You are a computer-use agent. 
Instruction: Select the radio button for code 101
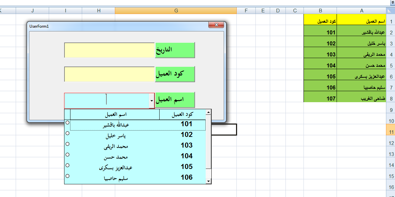pos(67,123)
